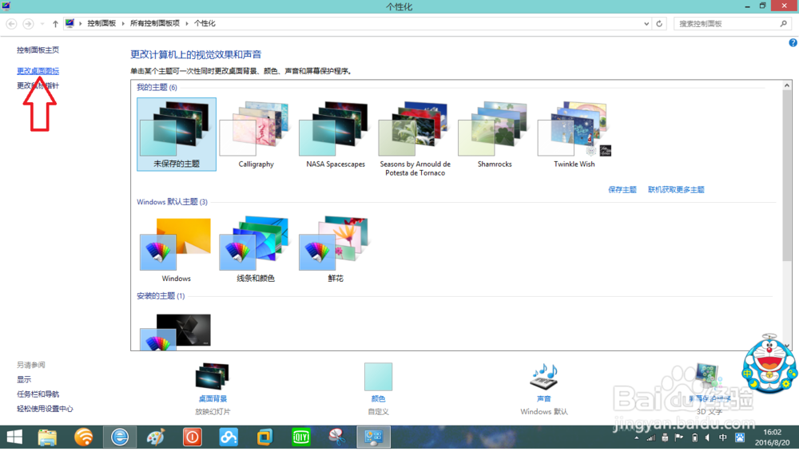
Task: Click 保存主题 link
Action: [x=622, y=189]
